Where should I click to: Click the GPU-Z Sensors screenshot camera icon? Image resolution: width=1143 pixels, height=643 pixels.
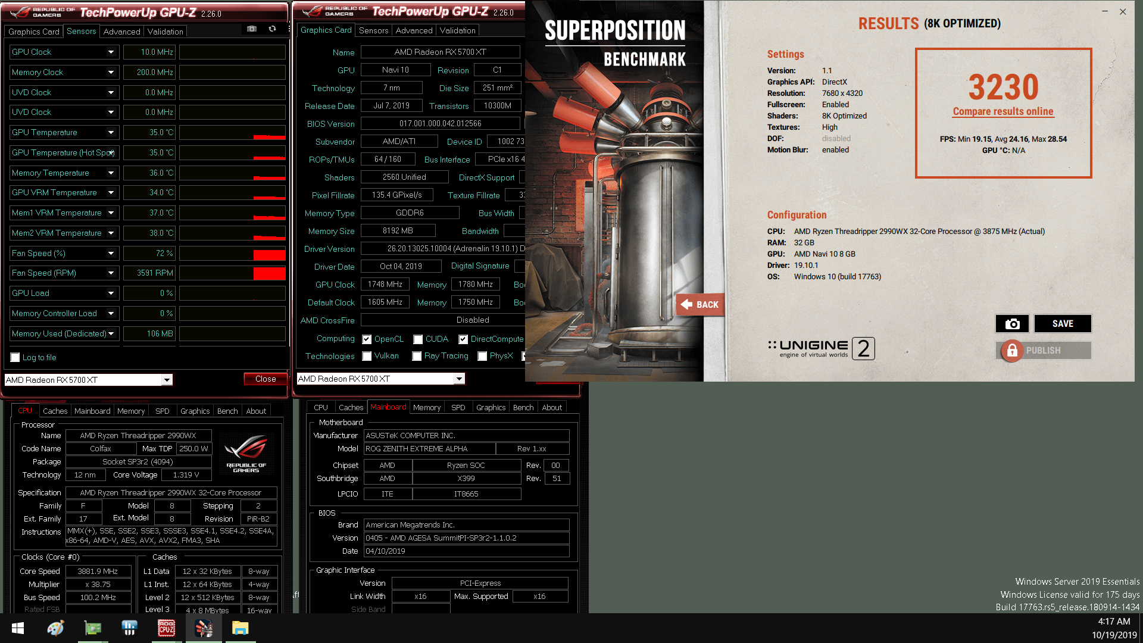coord(252,29)
